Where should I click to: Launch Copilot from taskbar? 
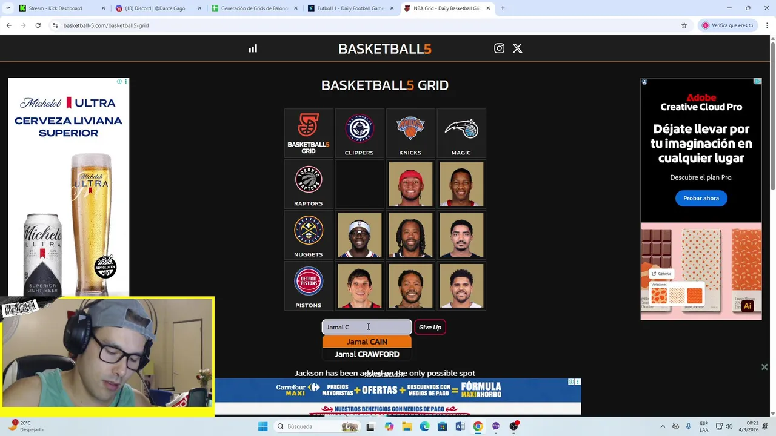tap(389, 426)
